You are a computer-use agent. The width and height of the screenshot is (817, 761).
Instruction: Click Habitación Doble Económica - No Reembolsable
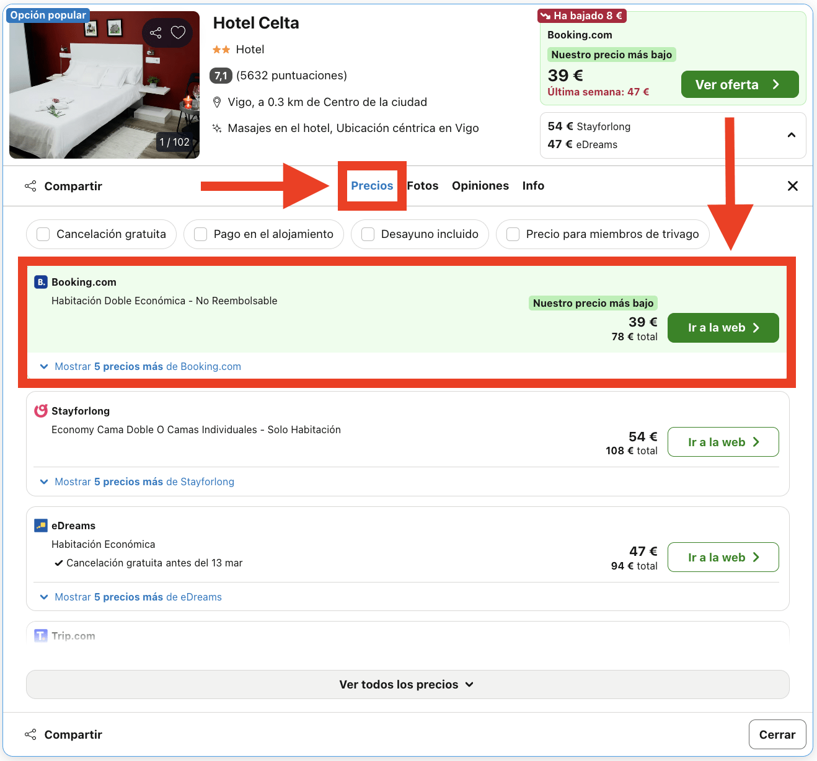click(x=164, y=301)
